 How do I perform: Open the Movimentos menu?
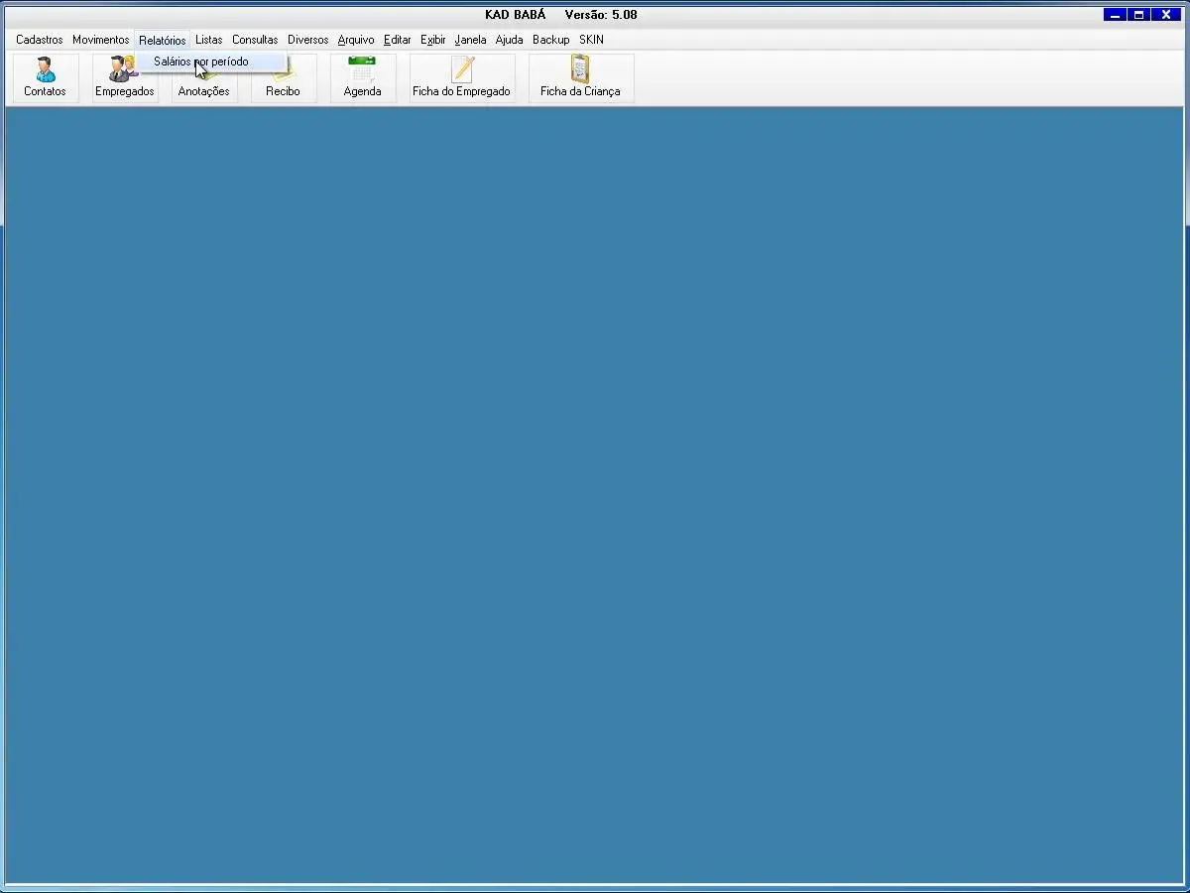tap(100, 40)
